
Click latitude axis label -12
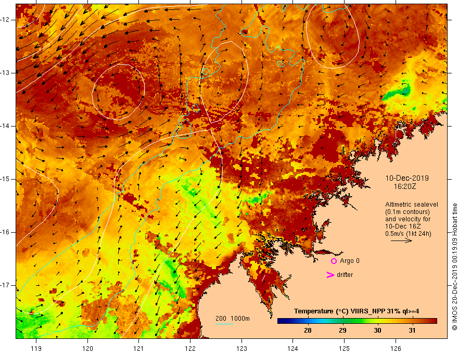5,20
